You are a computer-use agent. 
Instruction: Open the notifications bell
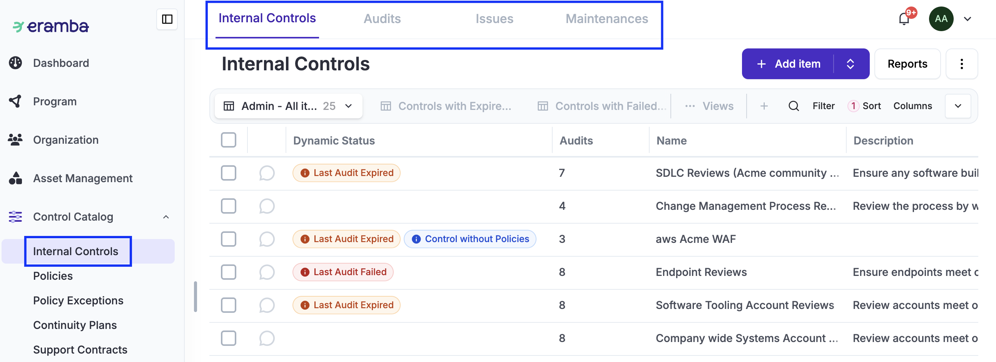(x=903, y=19)
